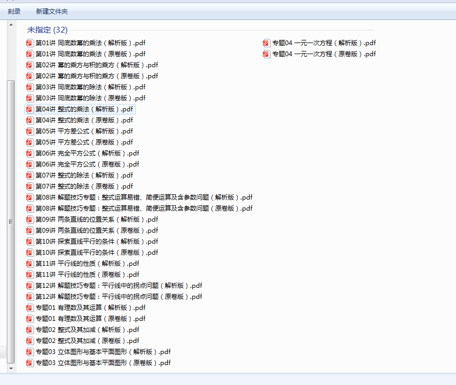Select file name 专题02 整式及其加减（原卷版）.pdf
456x385 pixels.
[x=87, y=341]
